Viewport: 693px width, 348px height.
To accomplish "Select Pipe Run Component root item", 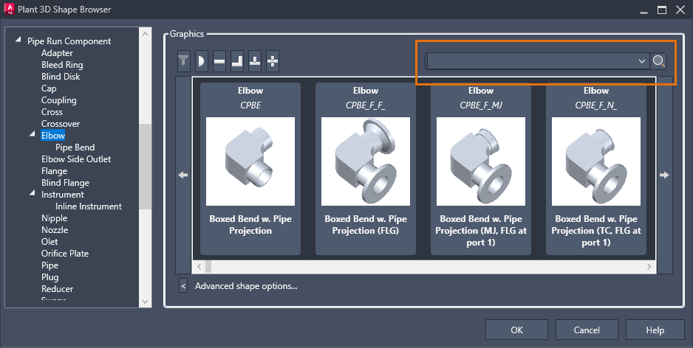I will point(69,41).
